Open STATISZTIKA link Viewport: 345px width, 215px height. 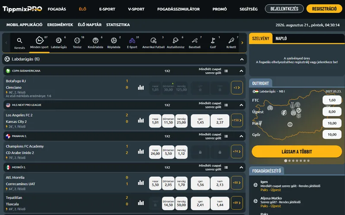coord(118,25)
